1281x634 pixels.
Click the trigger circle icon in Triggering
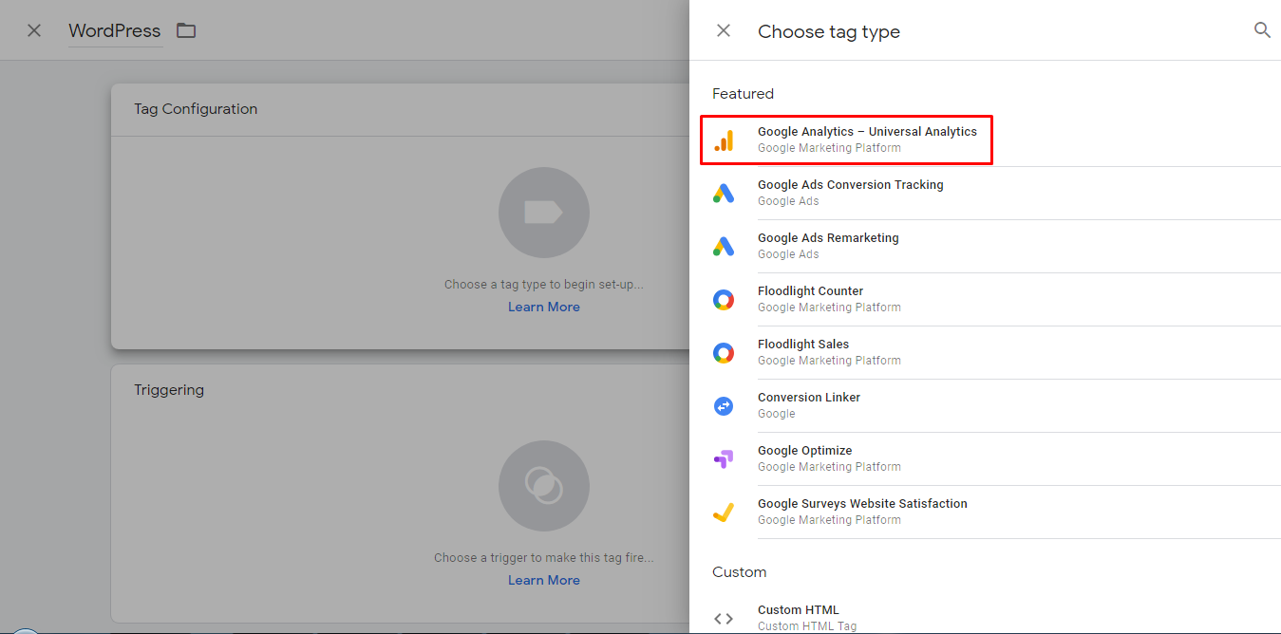pyautogui.click(x=544, y=486)
